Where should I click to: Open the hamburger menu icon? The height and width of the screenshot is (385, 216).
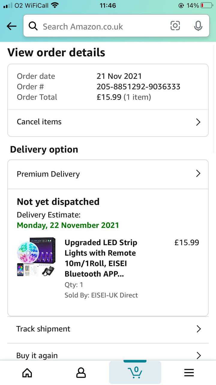[x=189, y=373]
